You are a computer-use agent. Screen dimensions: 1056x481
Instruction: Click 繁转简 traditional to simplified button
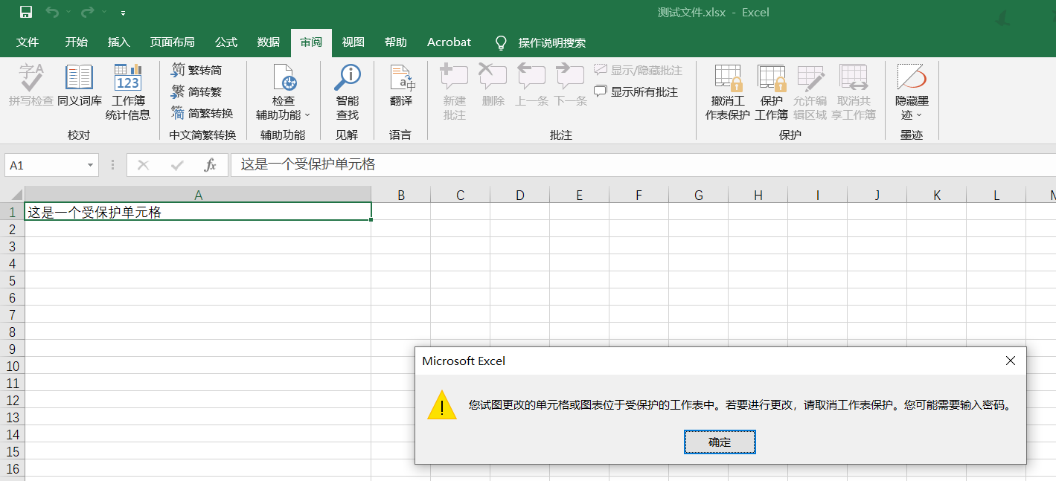pyautogui.click(x=196, y=70)
